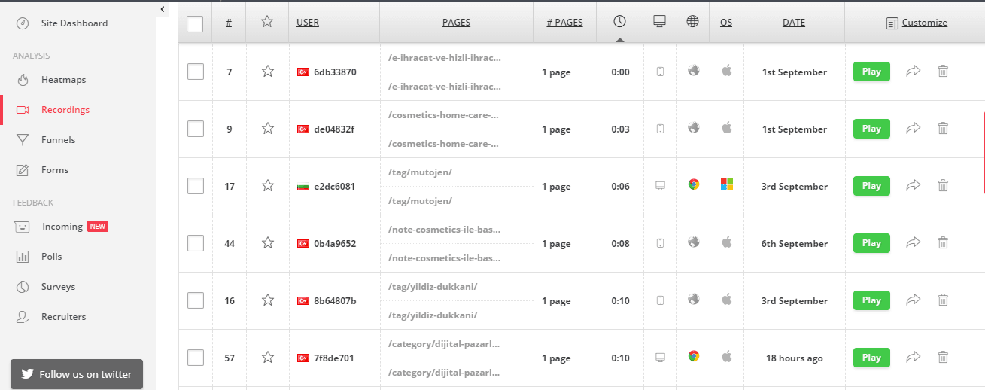
Task: Go to Funnels in the sidebar
Action: 58,140
